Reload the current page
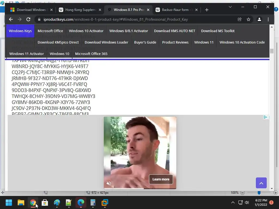Screen dimensions: 279x209 28,19
